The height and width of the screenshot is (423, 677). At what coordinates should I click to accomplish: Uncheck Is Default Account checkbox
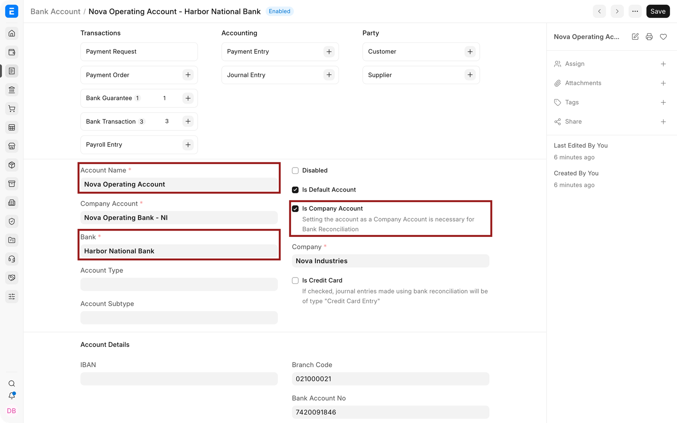295,190
